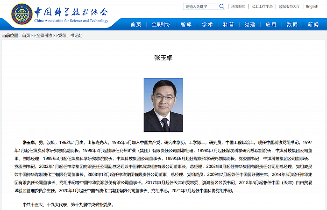Open the 全景科协 navigation menu

click(x=161, y=24)
